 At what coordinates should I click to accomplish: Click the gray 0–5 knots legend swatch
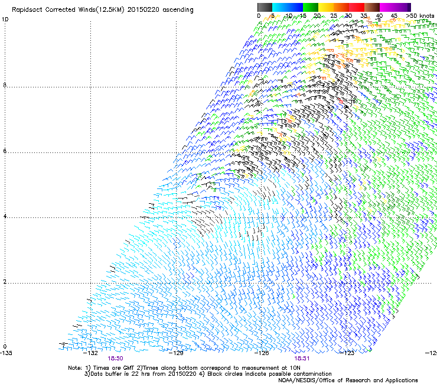point(265,7)
